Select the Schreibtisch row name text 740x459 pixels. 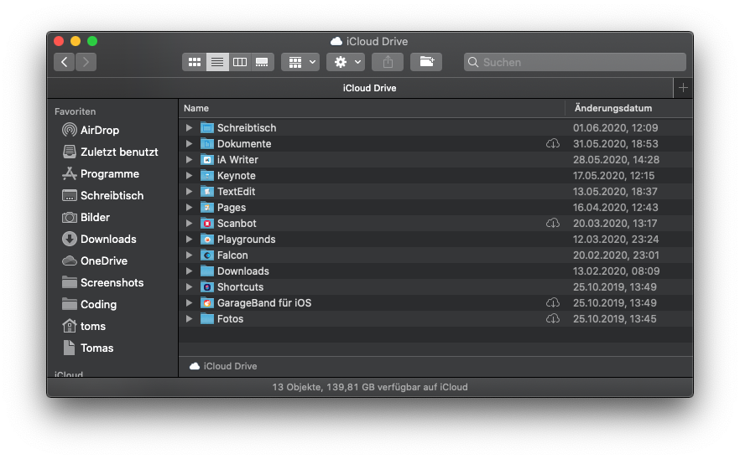[247, 127]
